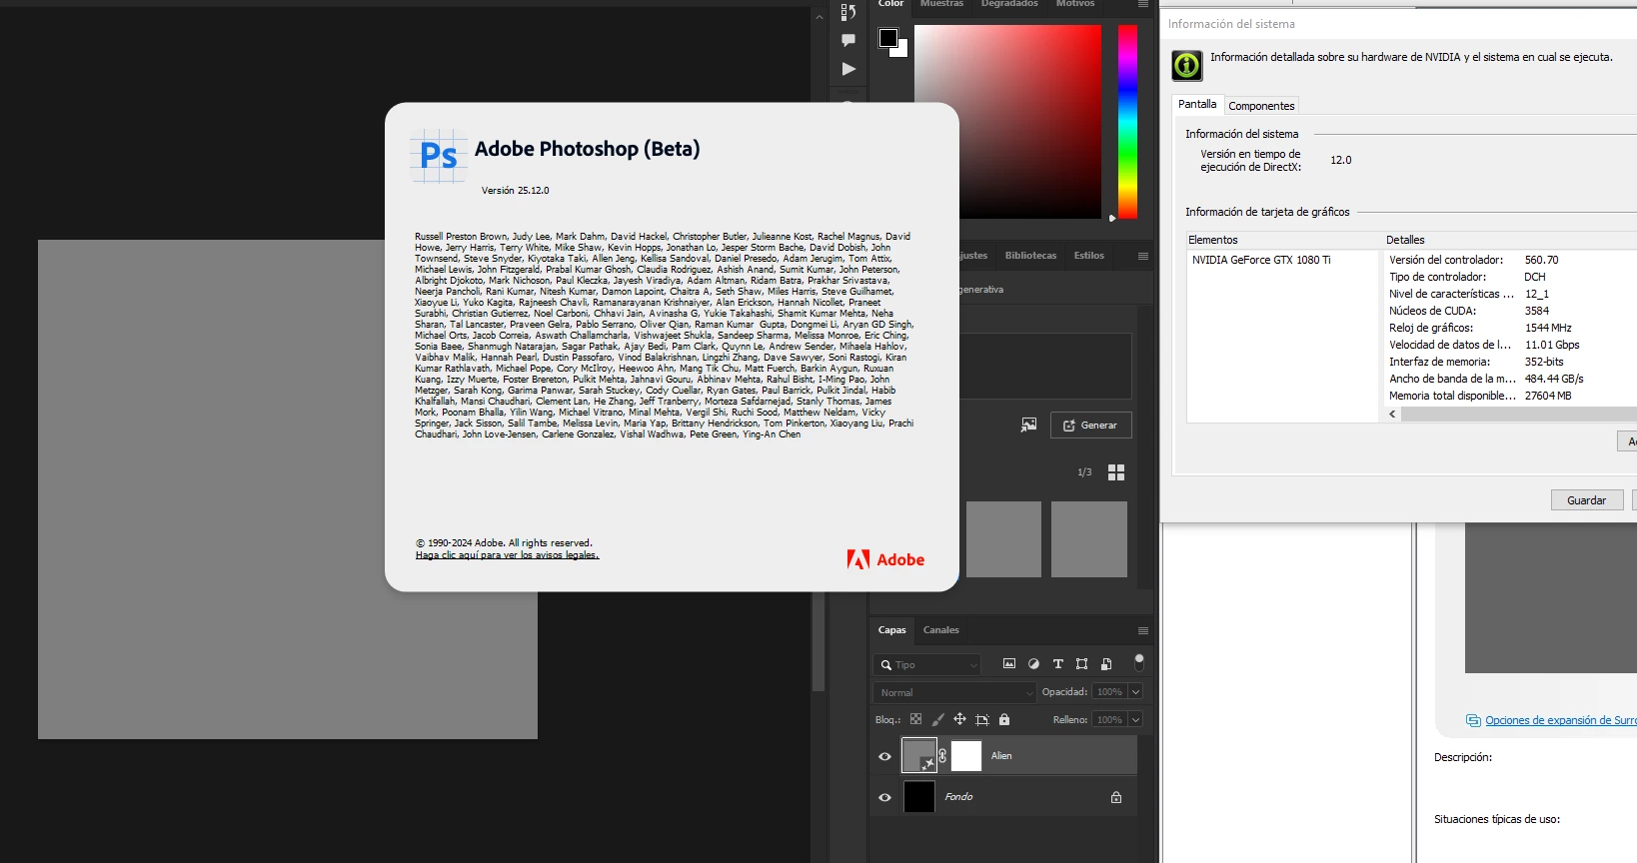Pick a color in the saturation field

[x=1007, y=121]
